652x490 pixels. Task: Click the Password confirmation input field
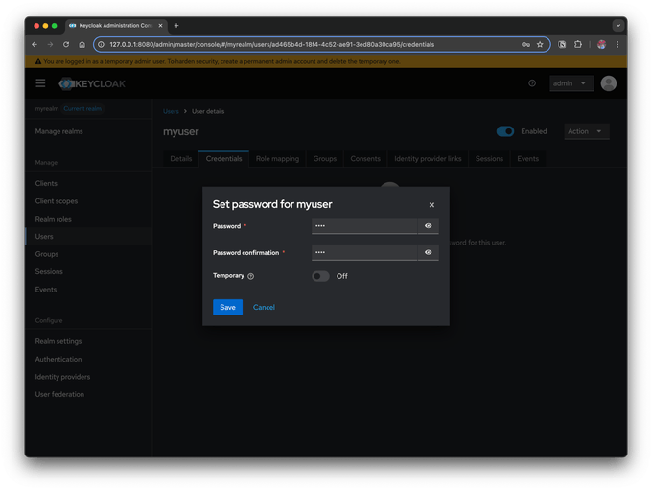(x=364, y=252)
